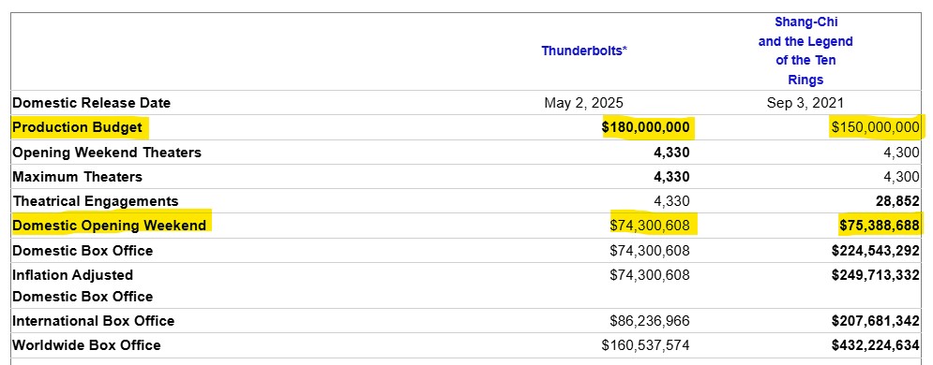
Task: Open the Thunderbolts* movie link
Action: coord(584,51)
